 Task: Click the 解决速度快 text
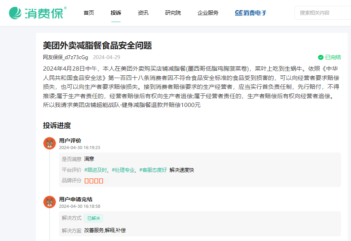point(182,170)
